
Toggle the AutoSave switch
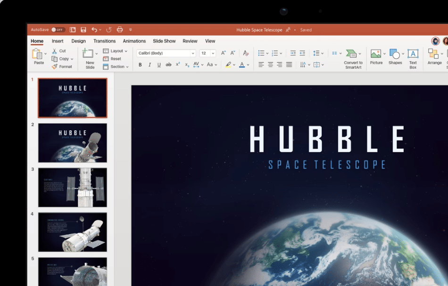(58, 30)
